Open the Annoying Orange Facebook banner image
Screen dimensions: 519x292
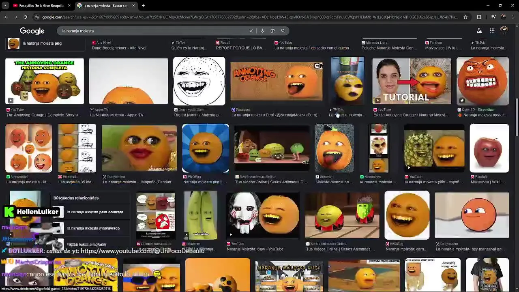(x=277, y=81)
